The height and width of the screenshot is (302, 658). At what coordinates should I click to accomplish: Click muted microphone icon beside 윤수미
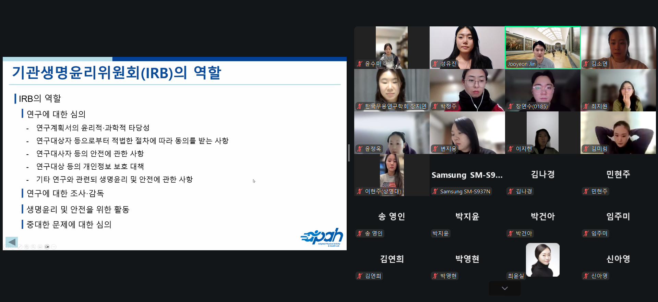pos(360,64)
